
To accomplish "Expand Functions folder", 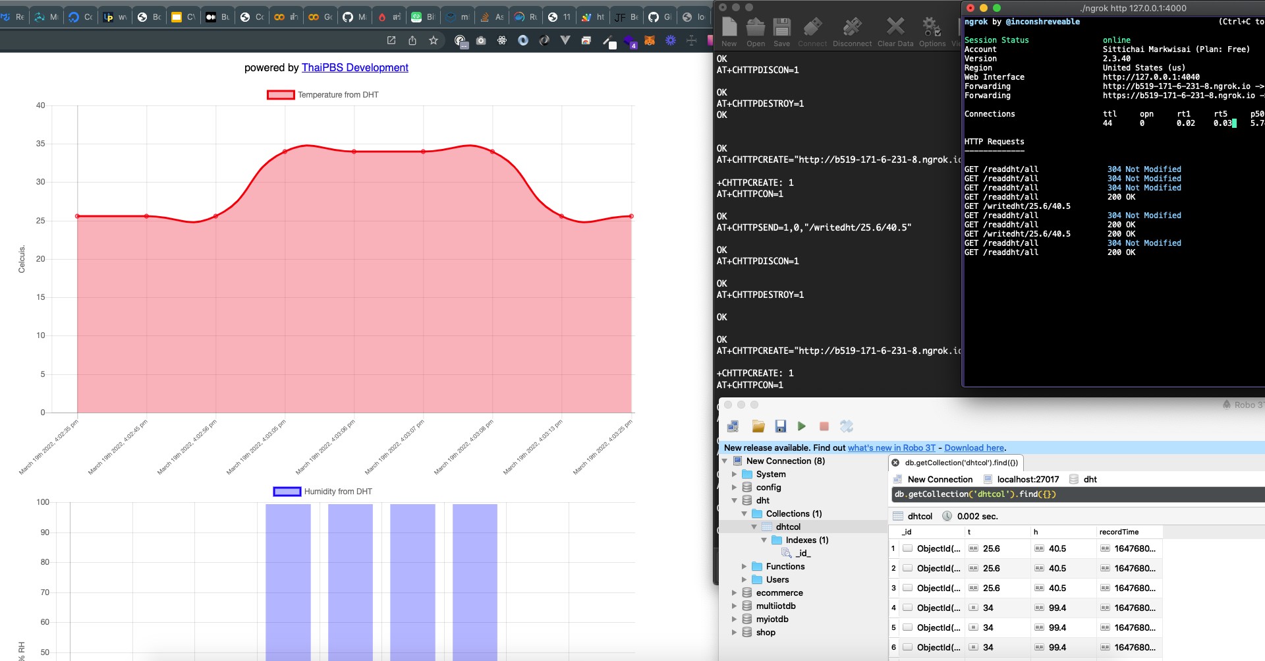I will tap(745, 566).
